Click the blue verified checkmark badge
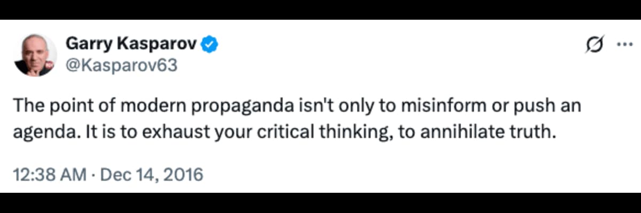Screen dimensions: 641x213 [209, 45]
